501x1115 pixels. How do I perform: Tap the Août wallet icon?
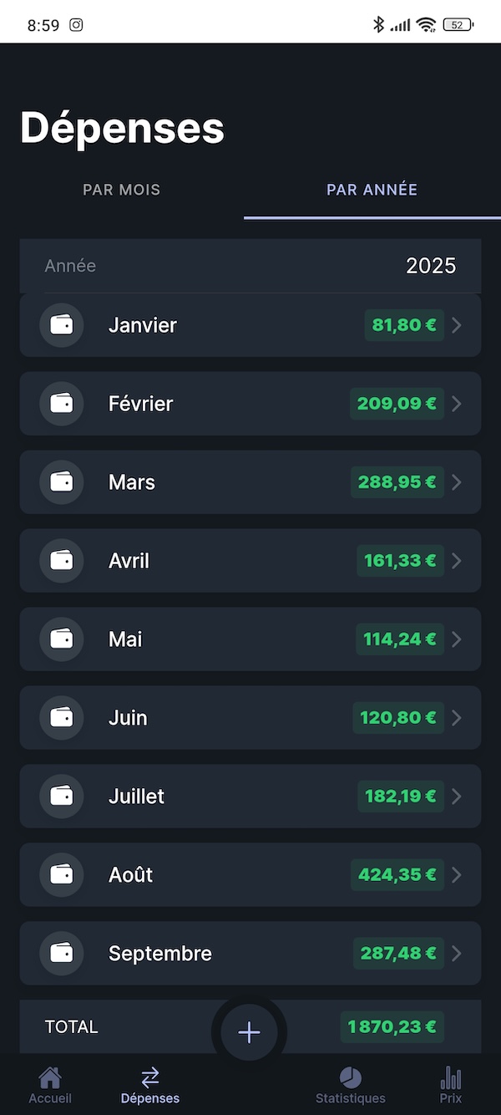click(61, 875)
